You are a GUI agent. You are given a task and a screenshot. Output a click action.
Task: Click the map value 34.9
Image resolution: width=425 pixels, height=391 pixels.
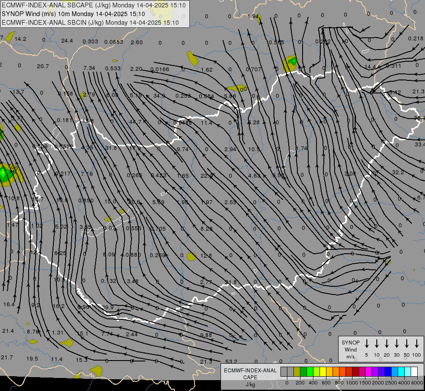tap(159, 96)
